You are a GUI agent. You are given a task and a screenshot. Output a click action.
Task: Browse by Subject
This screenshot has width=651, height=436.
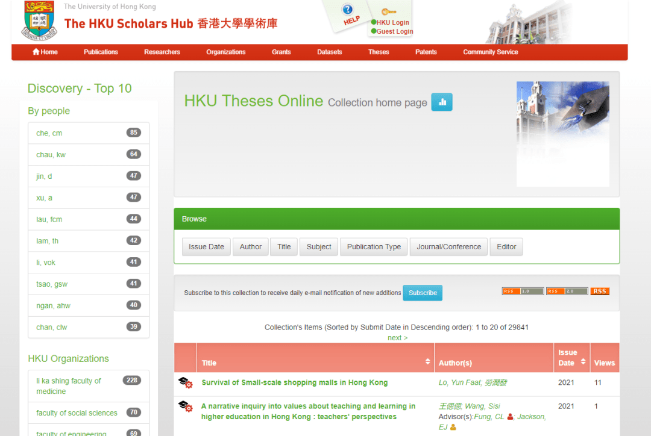(x=319, y=247)
